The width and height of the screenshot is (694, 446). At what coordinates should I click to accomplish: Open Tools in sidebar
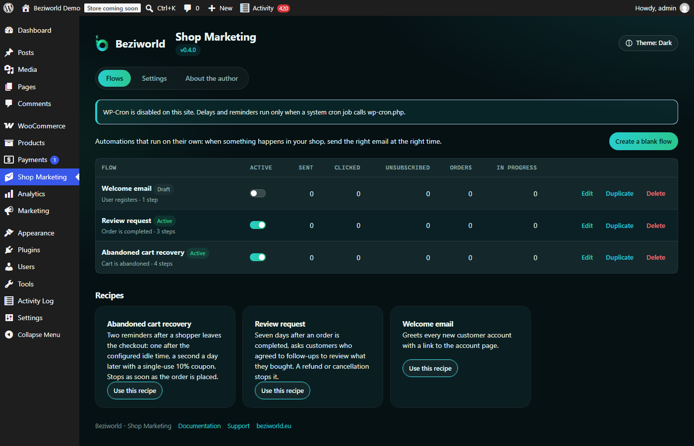coord(40,284)
